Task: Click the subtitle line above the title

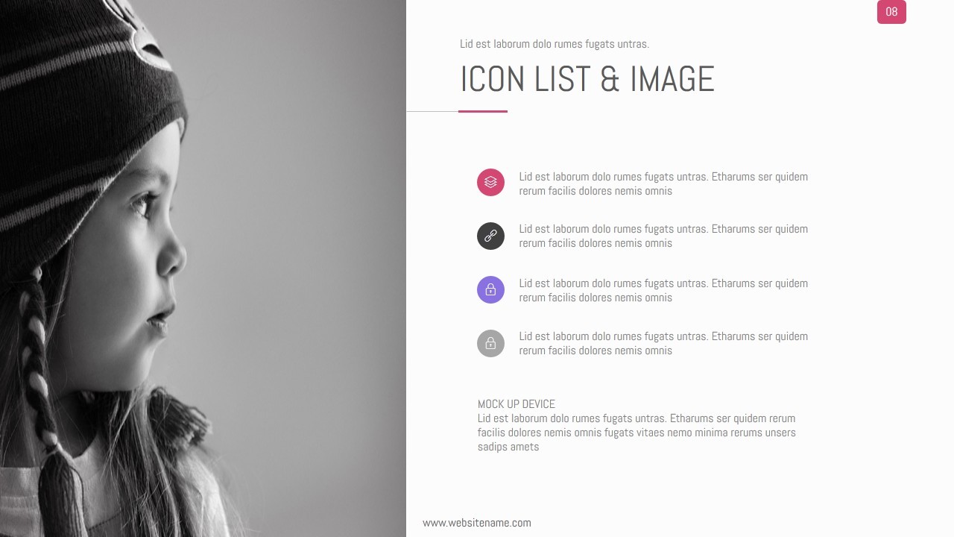Action: (x=555, y=44)
